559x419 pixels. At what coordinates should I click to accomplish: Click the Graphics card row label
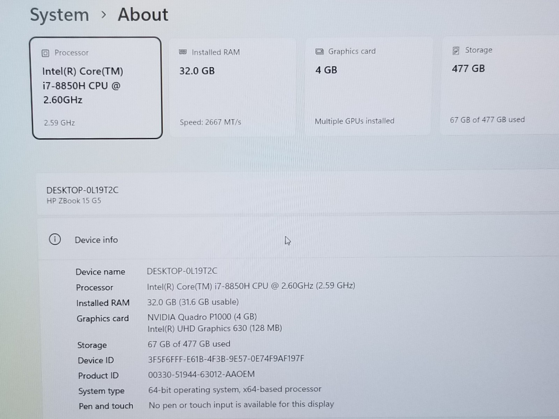[x=103, y=319]
